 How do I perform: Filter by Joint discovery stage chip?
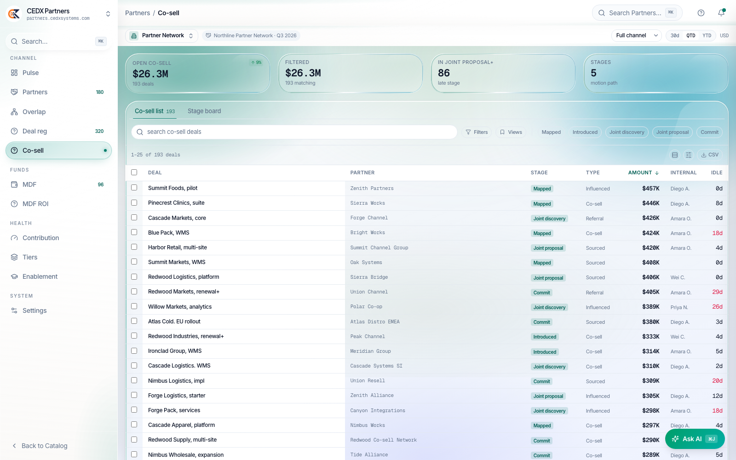tap(627, 132)
